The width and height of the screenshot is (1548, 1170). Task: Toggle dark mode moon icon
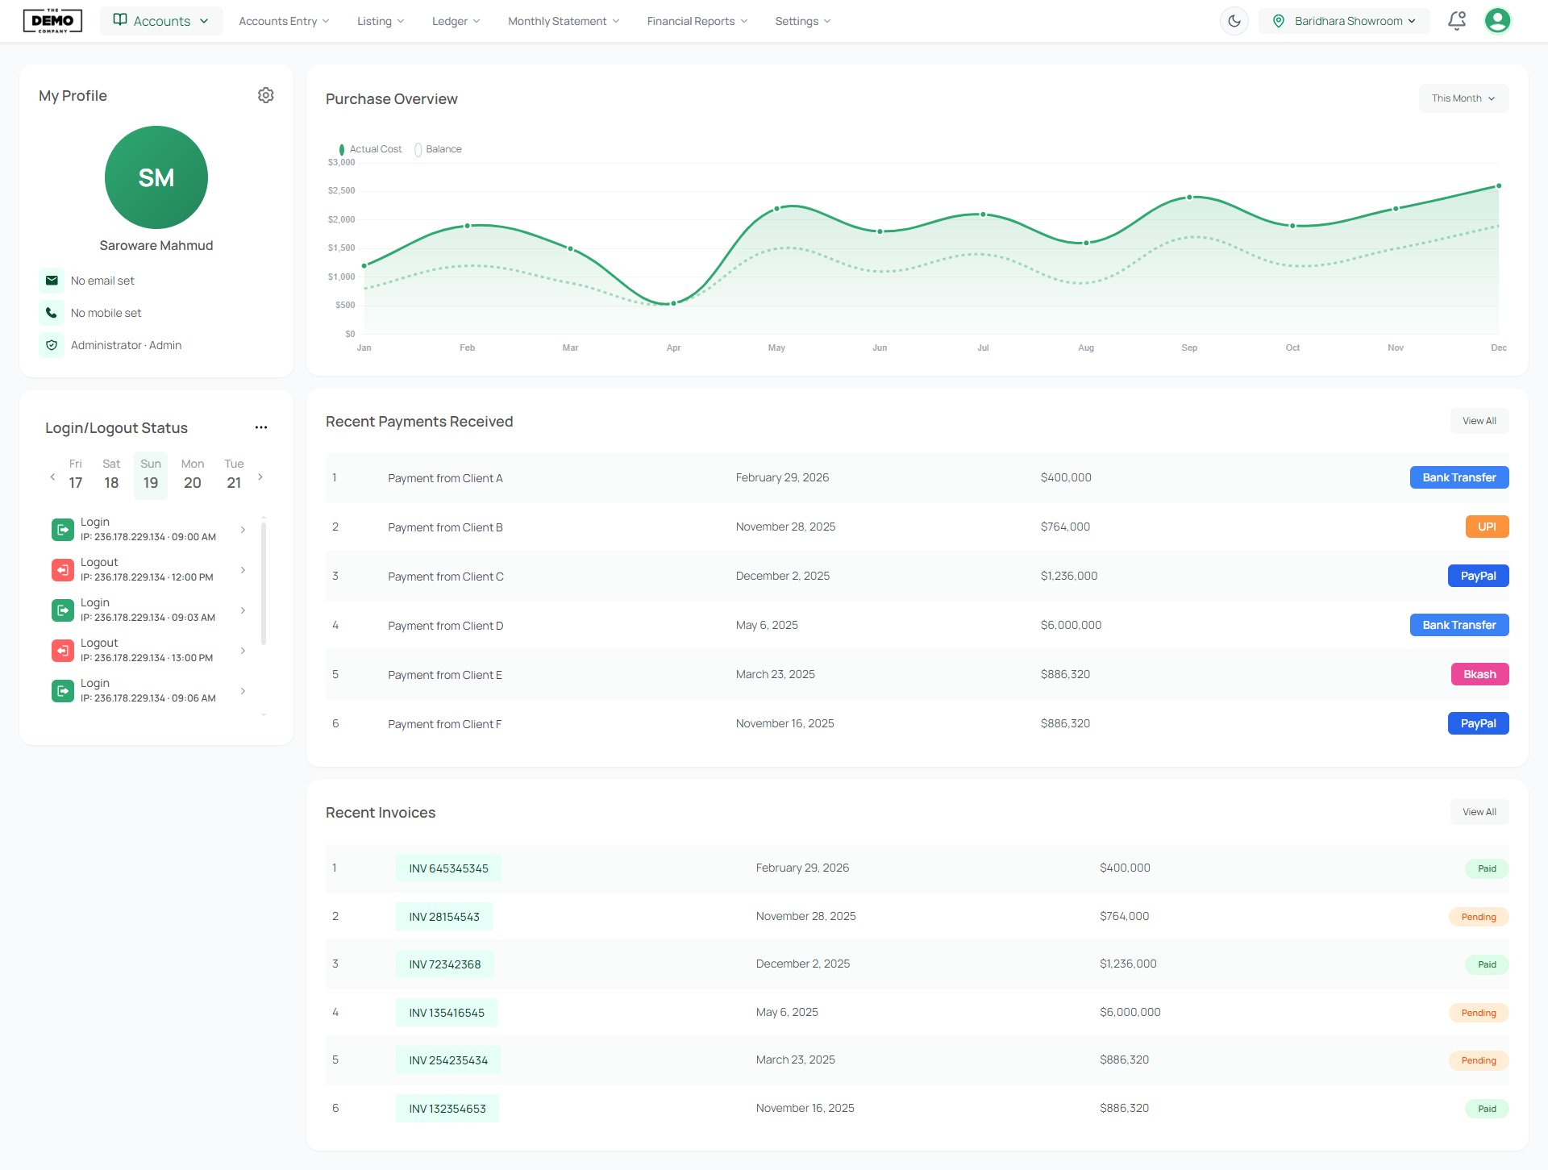(1234, 21)
